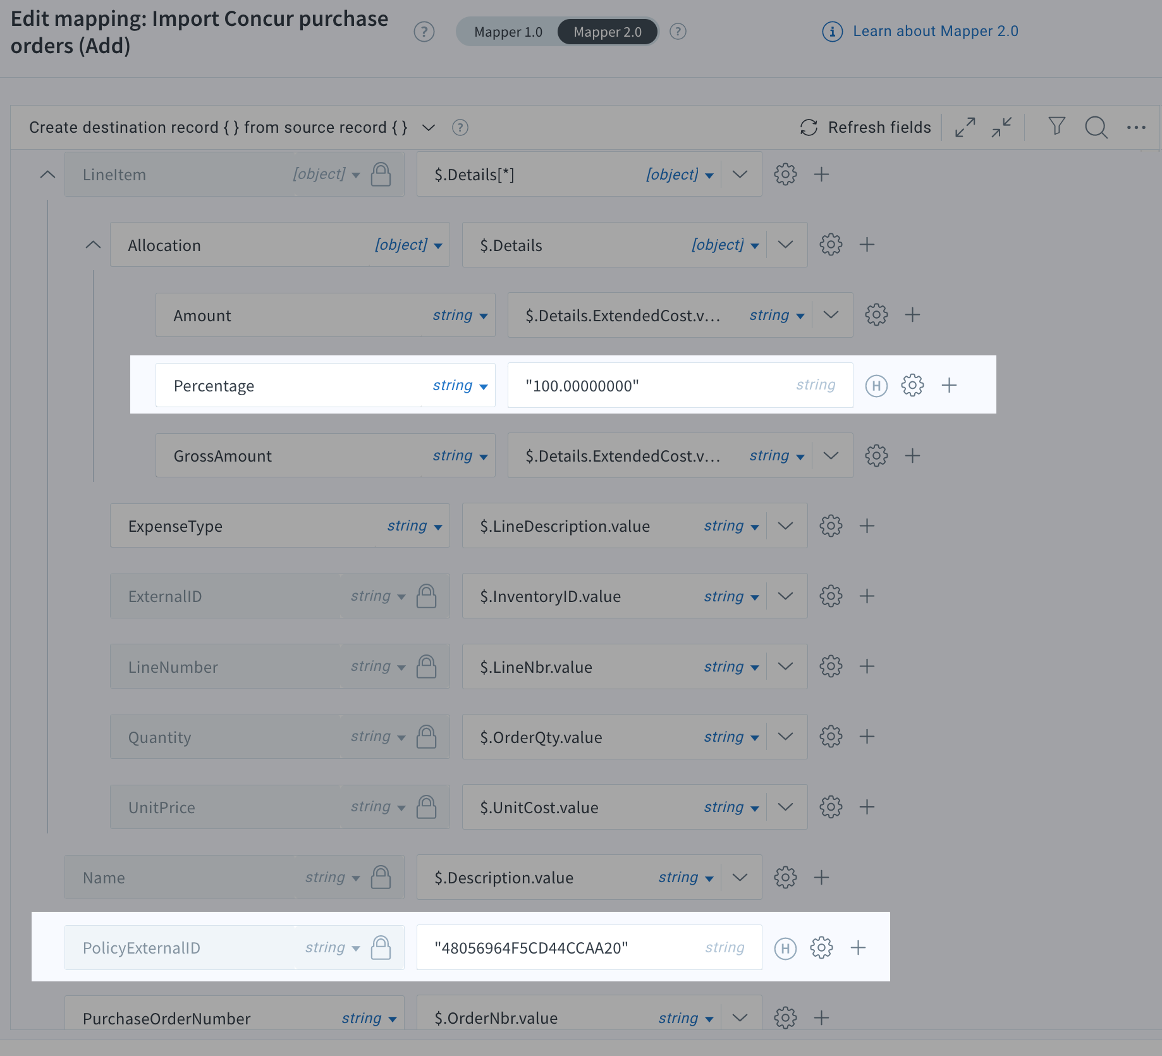The image size is (1162, 1056).
Task: Open settings for the ExpenseType mapping
Action: pyautogui.click(x=831, y=525)
